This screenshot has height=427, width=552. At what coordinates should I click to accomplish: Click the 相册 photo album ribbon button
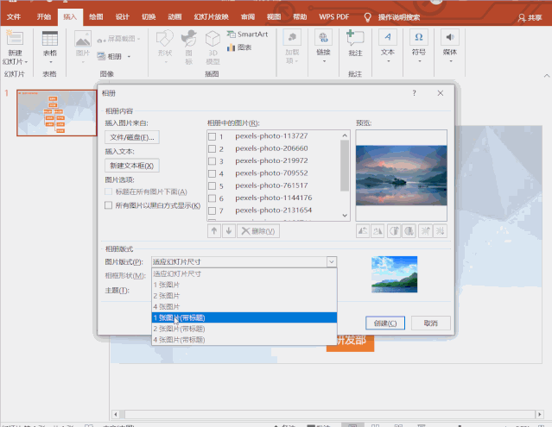coord(113,56)
